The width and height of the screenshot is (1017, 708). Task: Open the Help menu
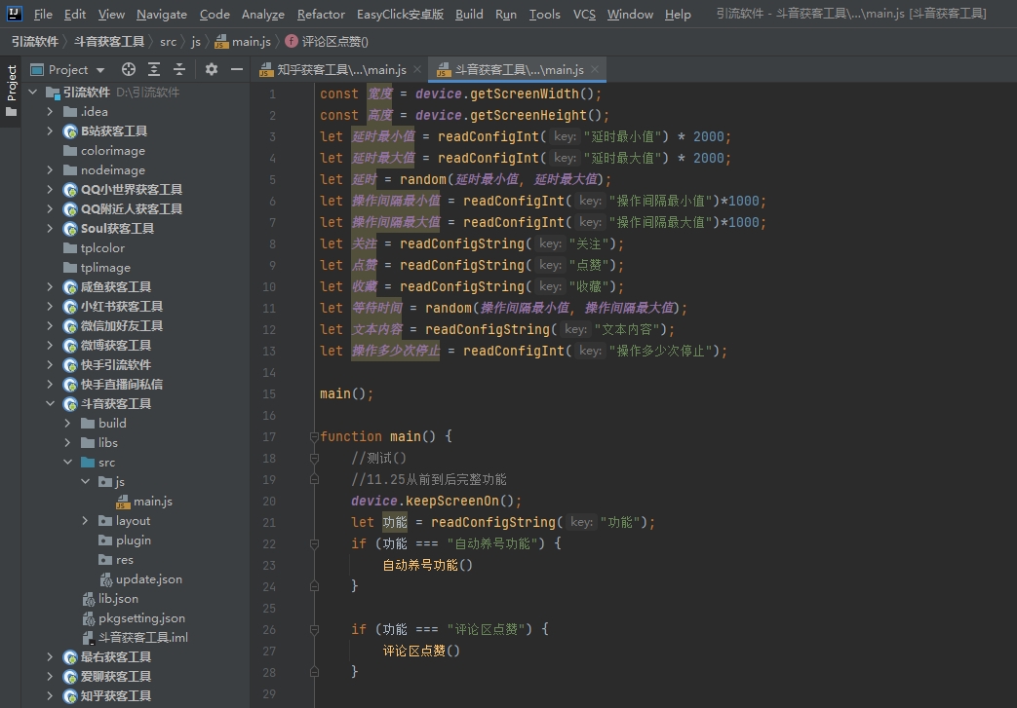[678, 15]
